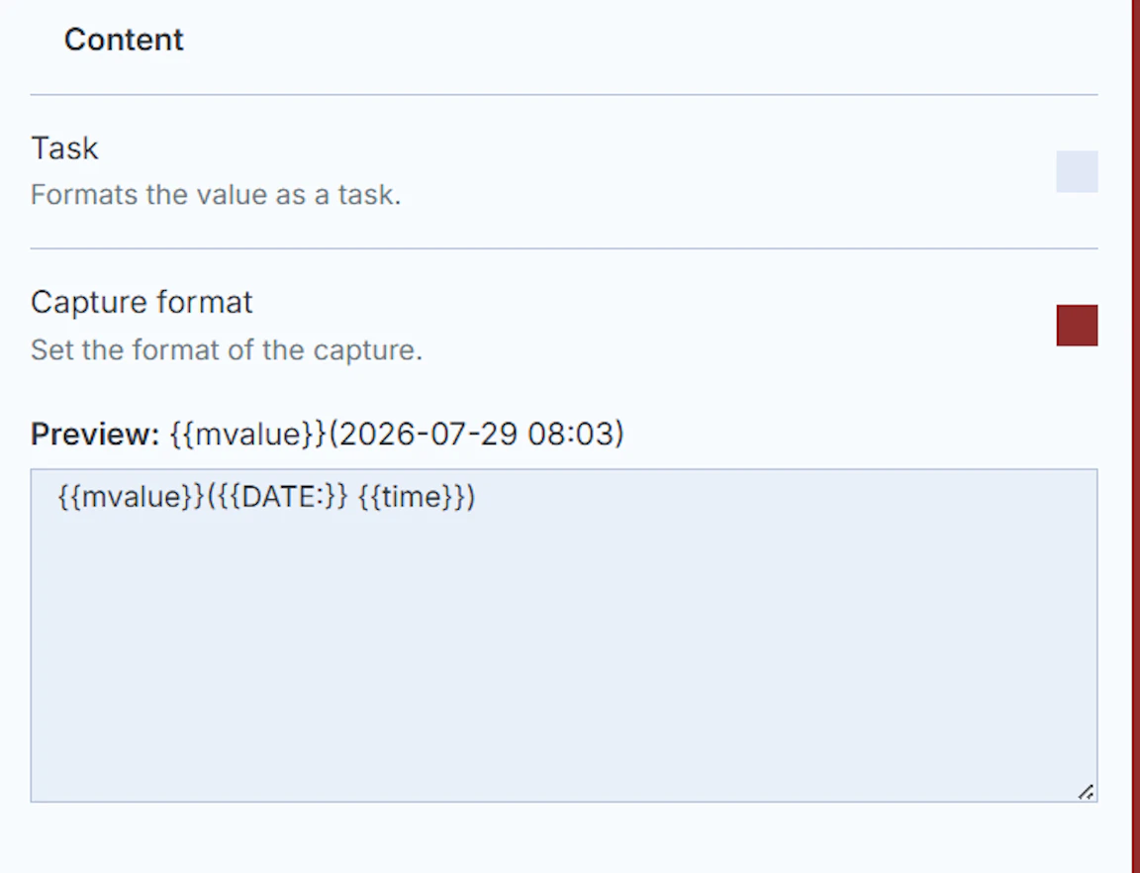Click the "Formats the value as a task." description
This screenshot has height=873, width=1140.
point(216,195)
